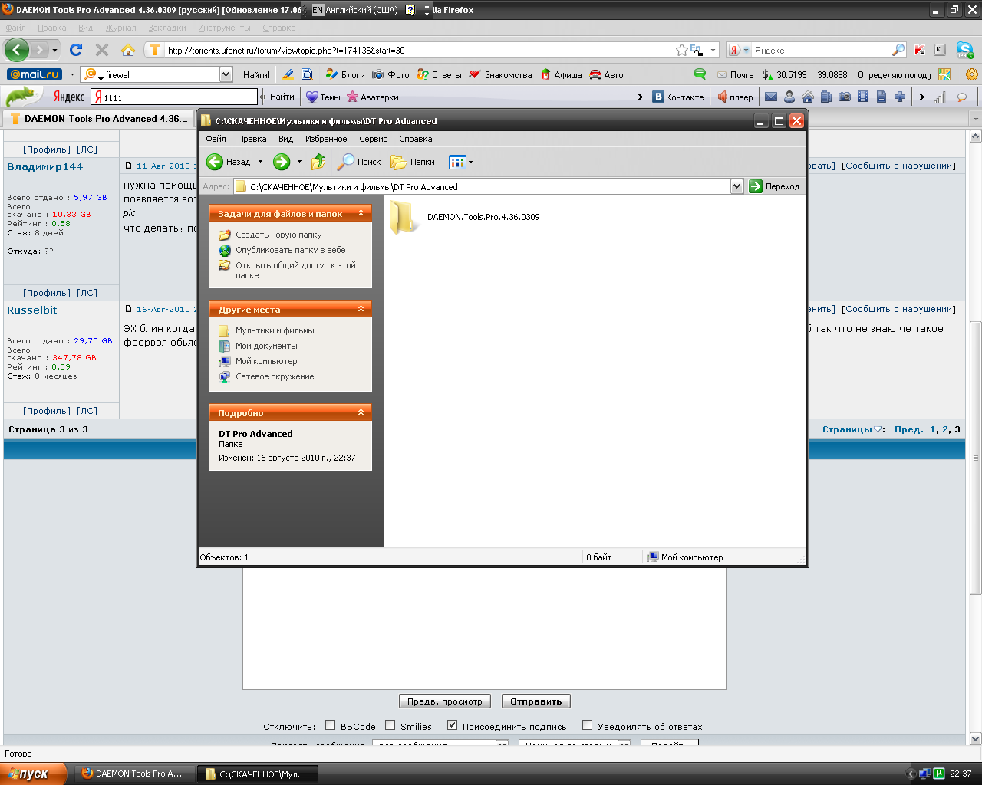
Task: Bookmark page with star icon in address bar
Action: point(681,50)
